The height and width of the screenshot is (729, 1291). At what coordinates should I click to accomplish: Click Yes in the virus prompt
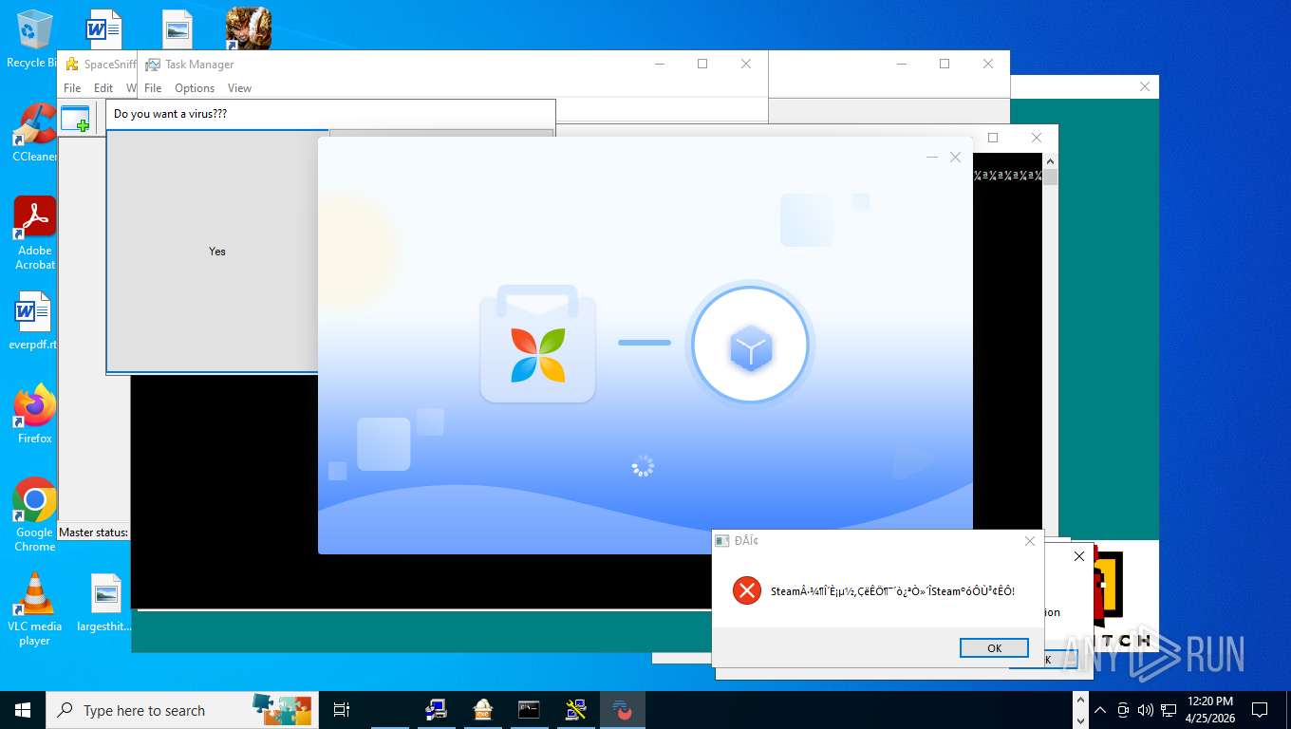point(217,252)
